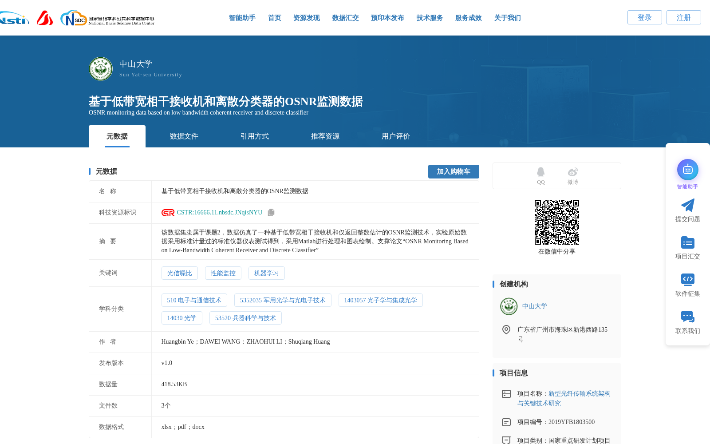Select keyword tag 性能监控
The height and width of the screenshot is (444, 710).
pos(223,273)
